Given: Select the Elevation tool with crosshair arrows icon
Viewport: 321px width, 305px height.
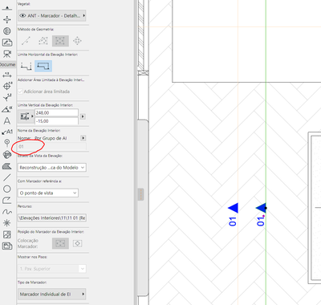Looking at the screenshot, I should [7, 19].
